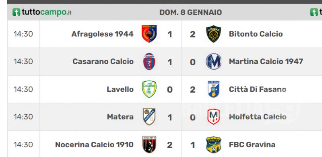
Task: Open the Nocerina Calcio 1910 team link
Action: pos(94,145)
